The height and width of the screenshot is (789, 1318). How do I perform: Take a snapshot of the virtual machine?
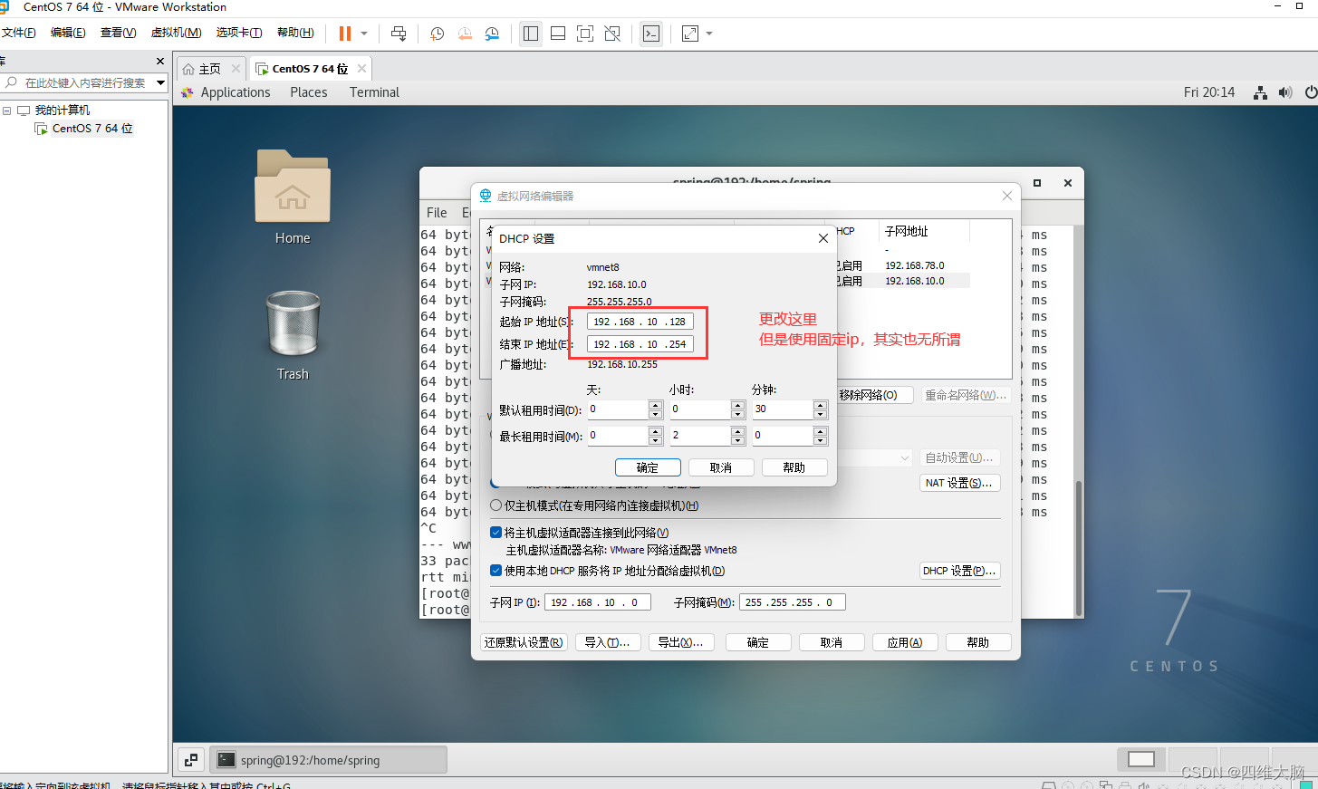click(x=437, y=34)
